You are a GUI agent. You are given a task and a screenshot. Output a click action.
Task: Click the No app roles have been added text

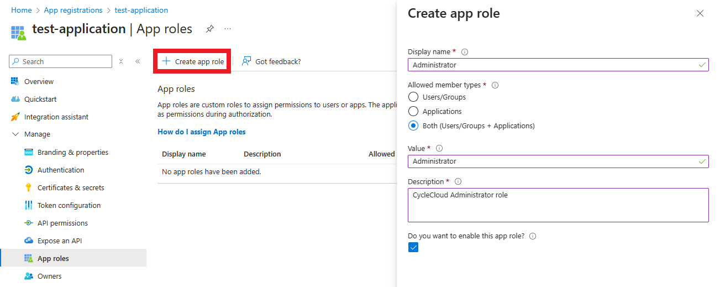(x=212, y=172)
